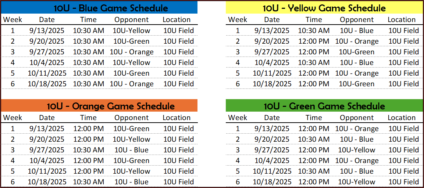Click Green schedule date 10/18/2025
This screenshot has height=188, width=424.
click(272, 182)
